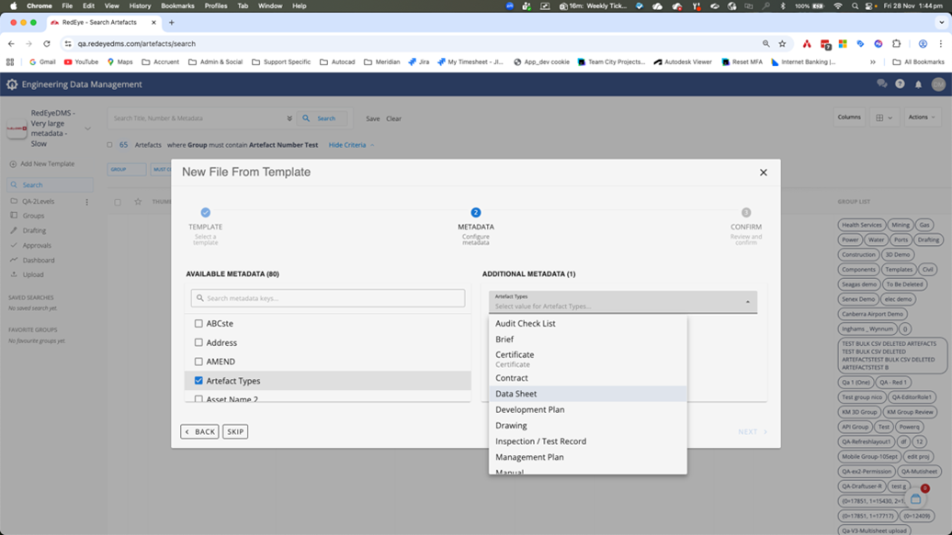
Task: Click the notifications bell icon
Action: (918, 84)
